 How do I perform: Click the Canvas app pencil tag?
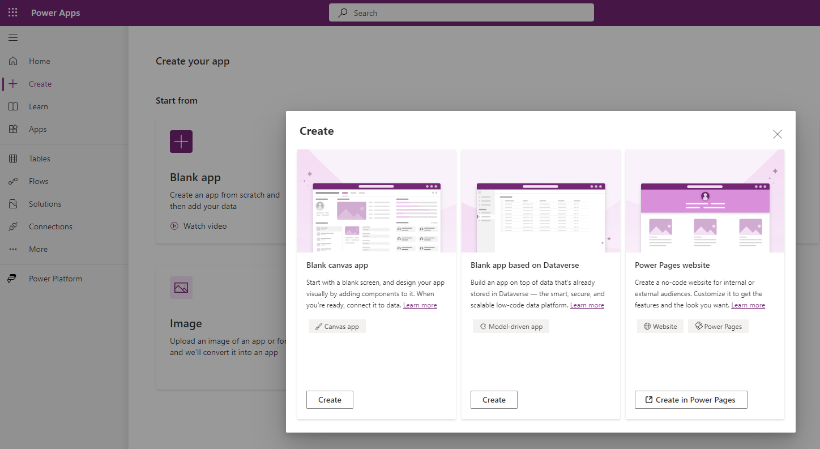[x=338, y=326]
